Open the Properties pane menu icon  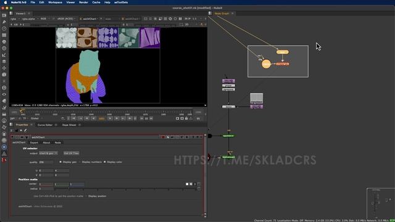pyautogui.click(x=11, y=125)
